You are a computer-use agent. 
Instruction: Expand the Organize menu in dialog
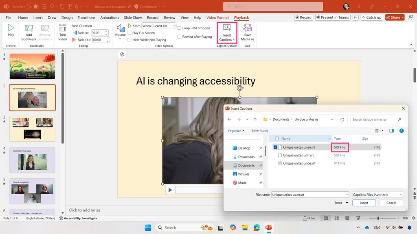pos(236,131)
